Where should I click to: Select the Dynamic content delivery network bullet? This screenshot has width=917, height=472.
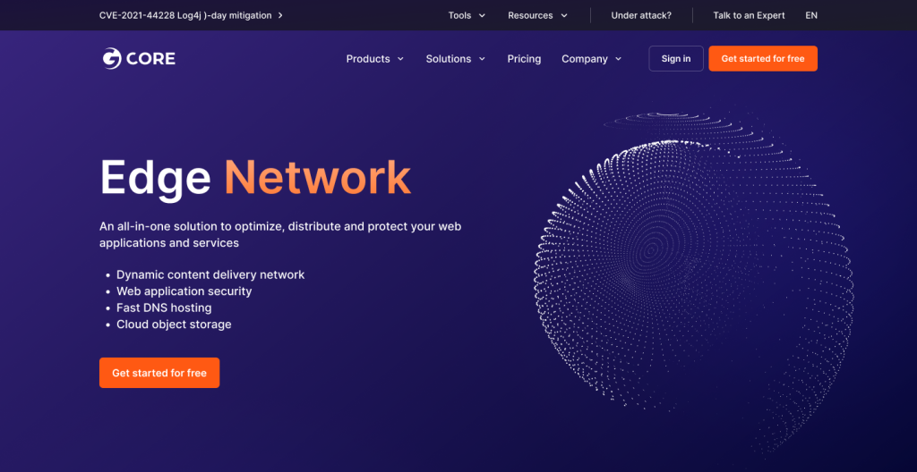[x=210, y=274]
